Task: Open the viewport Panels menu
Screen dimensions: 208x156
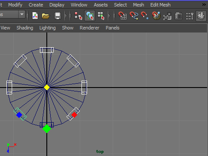Action: point(113,28)
